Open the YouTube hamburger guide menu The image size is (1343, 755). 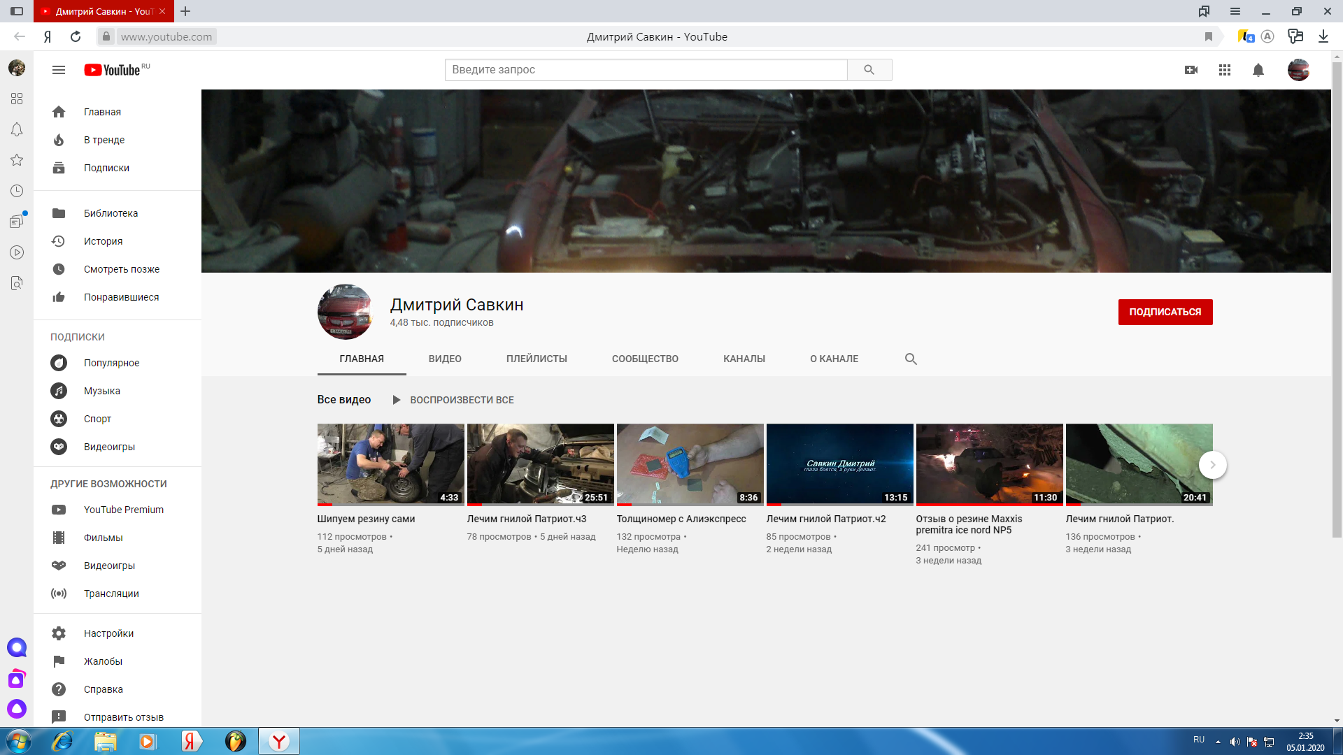pyautogui.click(x=59, y=70)
